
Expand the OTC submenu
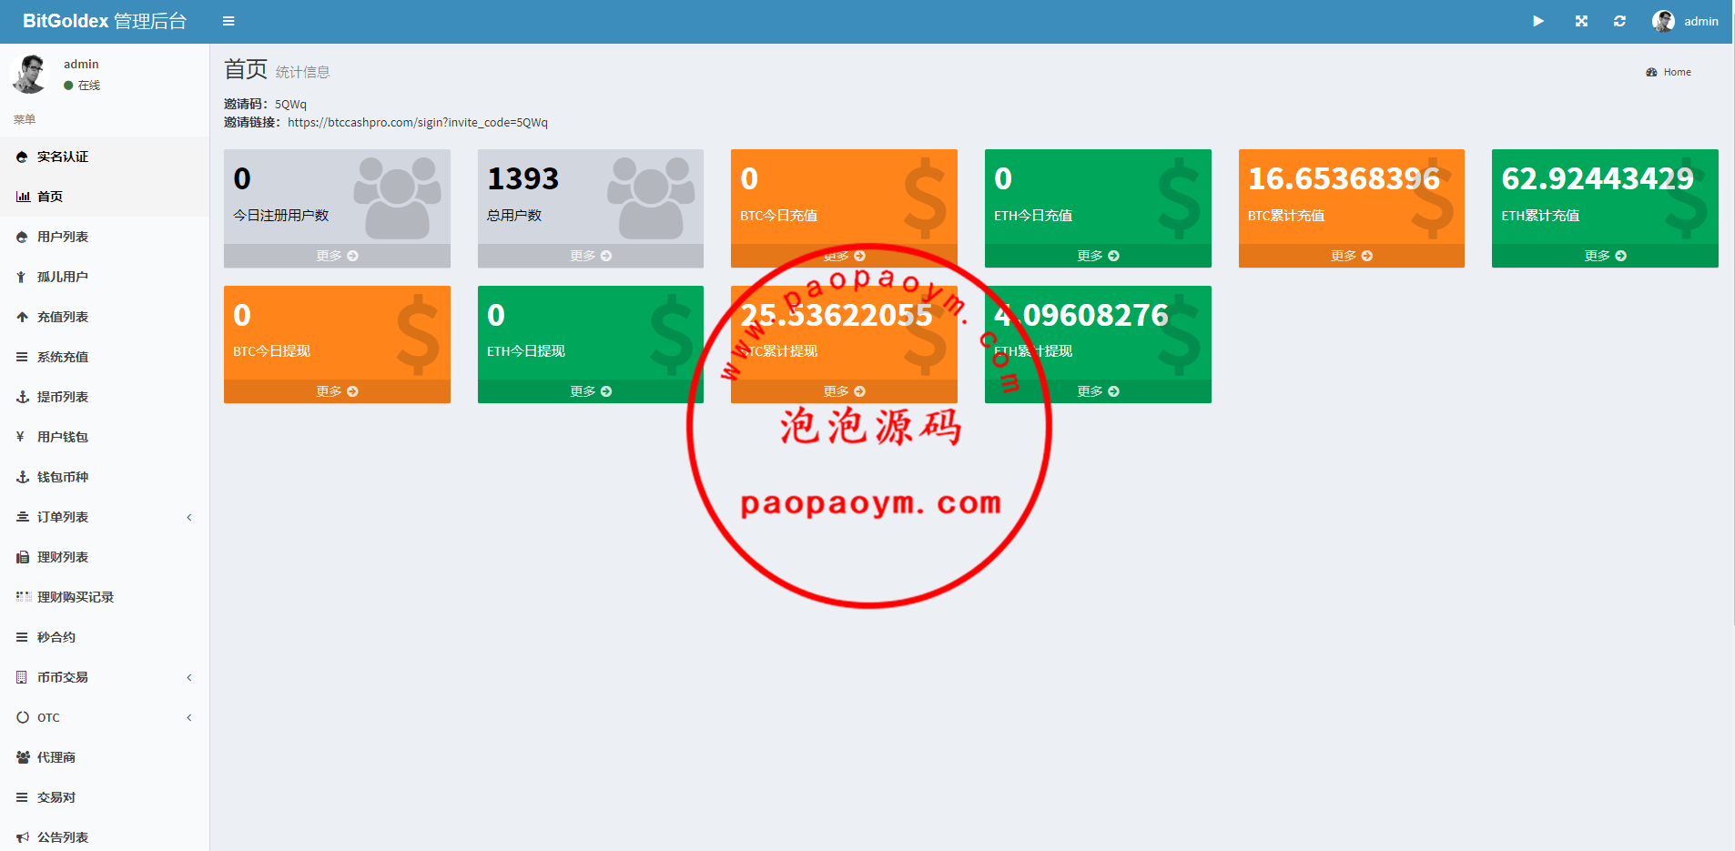(189, 717)
